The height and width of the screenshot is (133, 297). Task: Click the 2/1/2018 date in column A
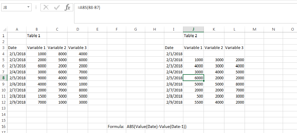[x=17, y=54]
